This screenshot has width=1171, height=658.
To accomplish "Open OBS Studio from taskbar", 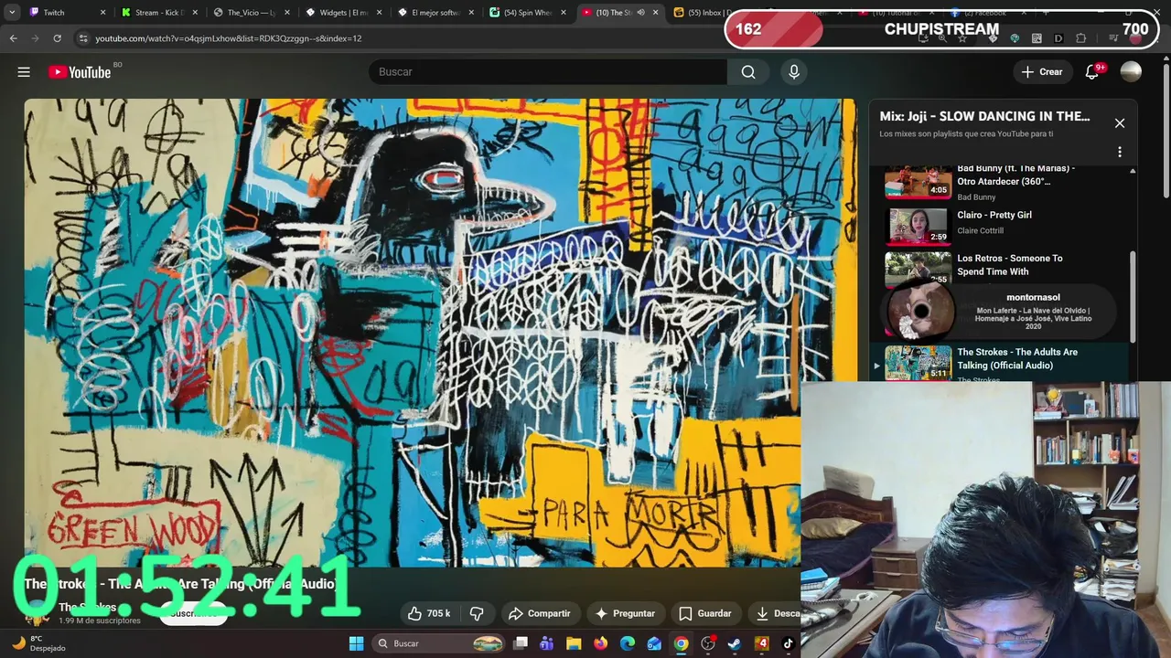I will point(708,643).
